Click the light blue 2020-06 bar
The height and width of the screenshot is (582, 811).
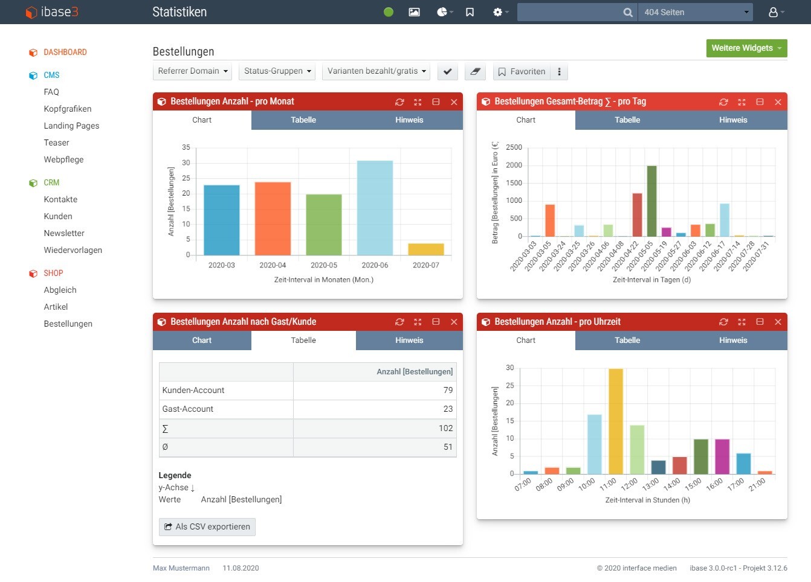click(375, 207)
